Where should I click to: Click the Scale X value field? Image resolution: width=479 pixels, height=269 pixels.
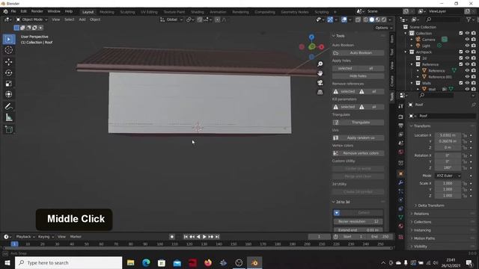point(448,183)
